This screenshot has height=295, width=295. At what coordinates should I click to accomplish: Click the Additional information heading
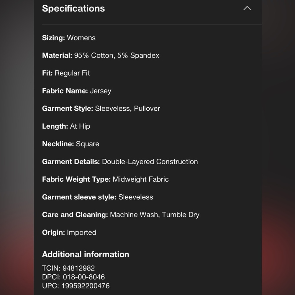tap(86, 254)
